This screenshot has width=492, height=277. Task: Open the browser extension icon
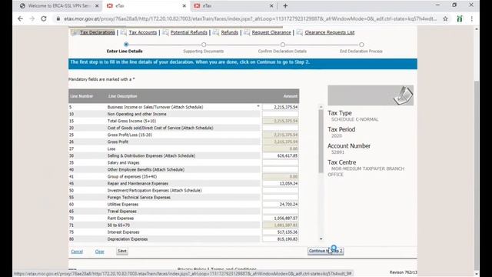click(x=460, y=18)
